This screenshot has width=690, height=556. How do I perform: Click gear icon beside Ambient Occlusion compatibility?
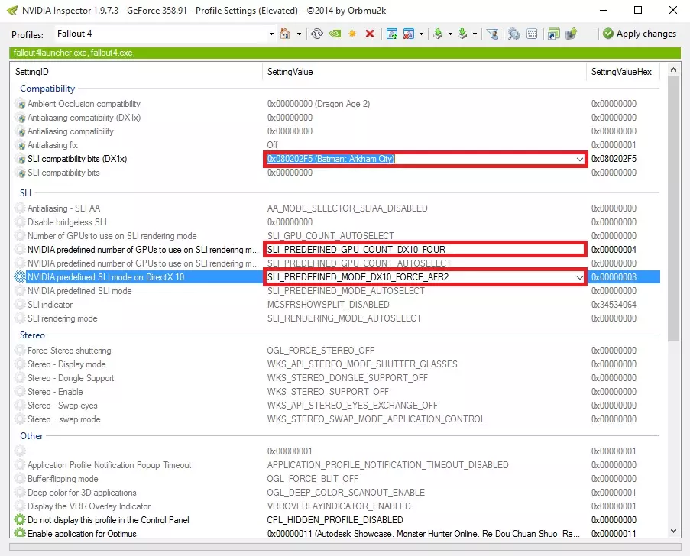pos(20,104)
